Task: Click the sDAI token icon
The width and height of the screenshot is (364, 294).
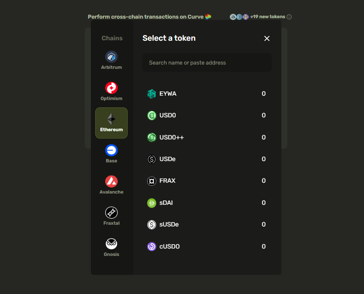Action: click(151, 203)
